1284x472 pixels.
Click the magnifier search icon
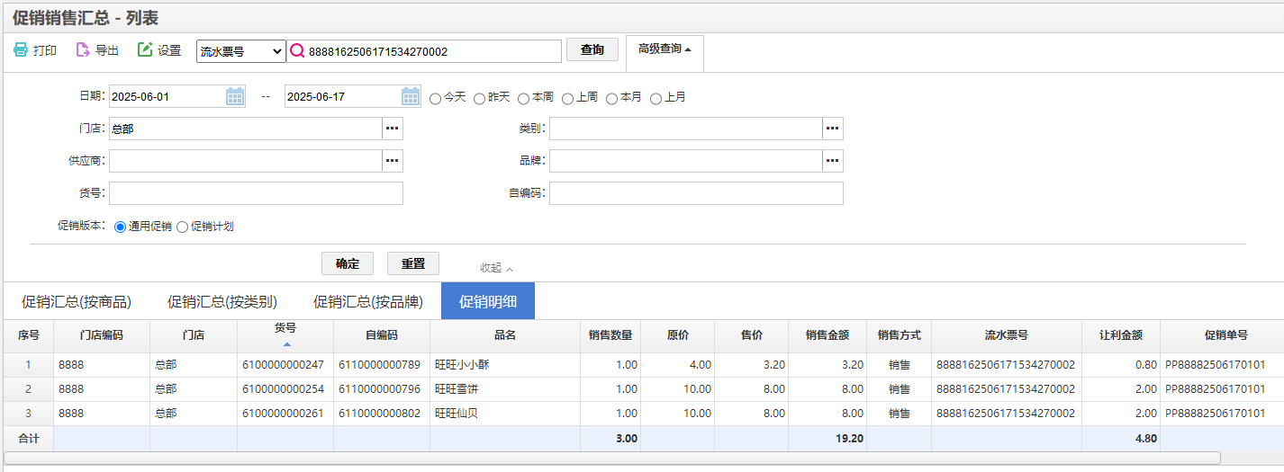tap(297, 51)
